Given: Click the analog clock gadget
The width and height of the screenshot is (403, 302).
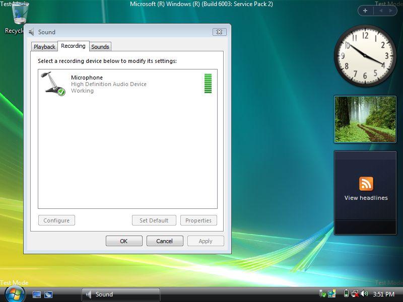Looking at the screenshot, I should point(365,55).
